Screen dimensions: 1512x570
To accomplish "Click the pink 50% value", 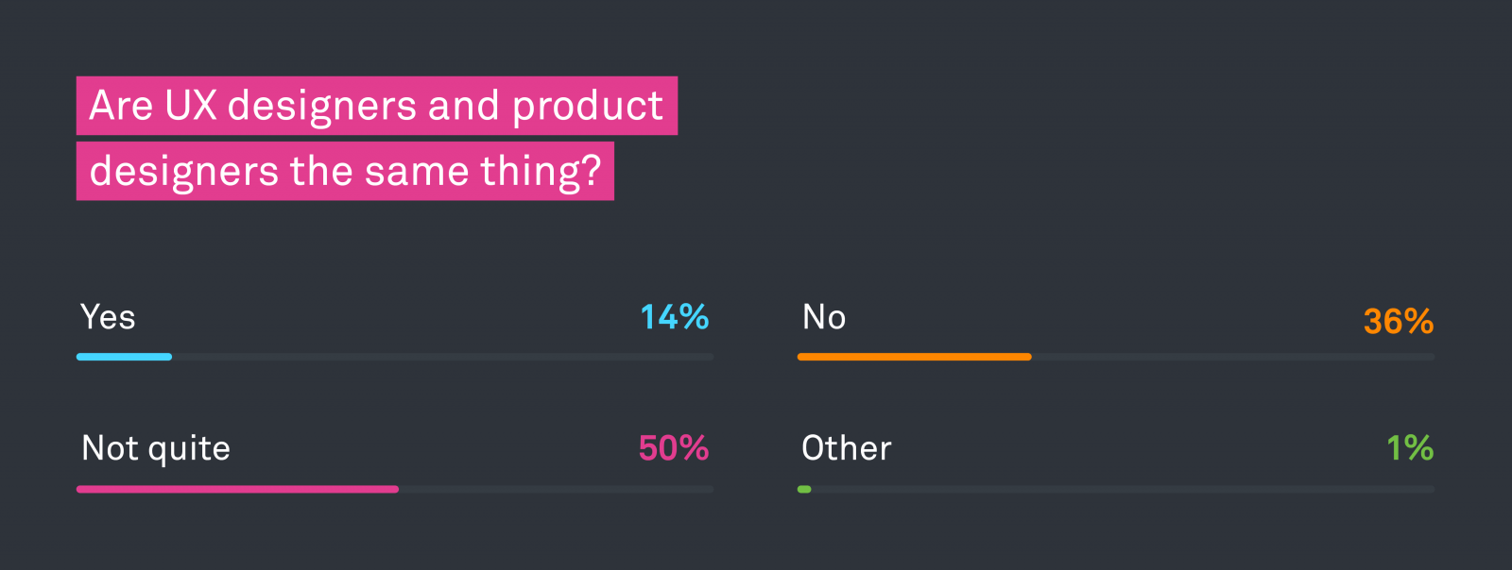I will [673, 448].
